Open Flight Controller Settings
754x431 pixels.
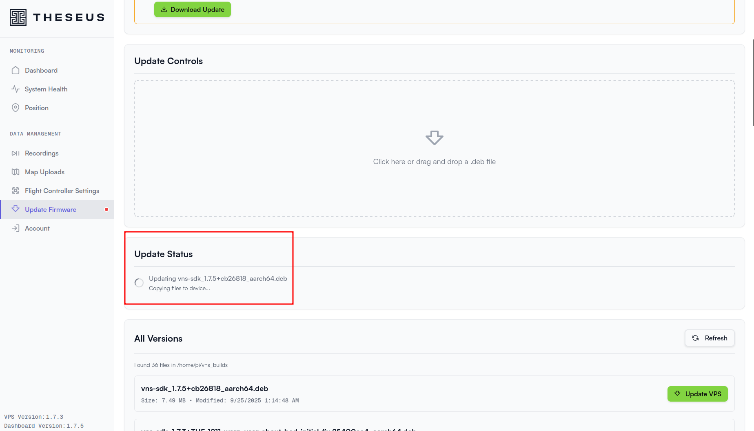coord(62,191)
